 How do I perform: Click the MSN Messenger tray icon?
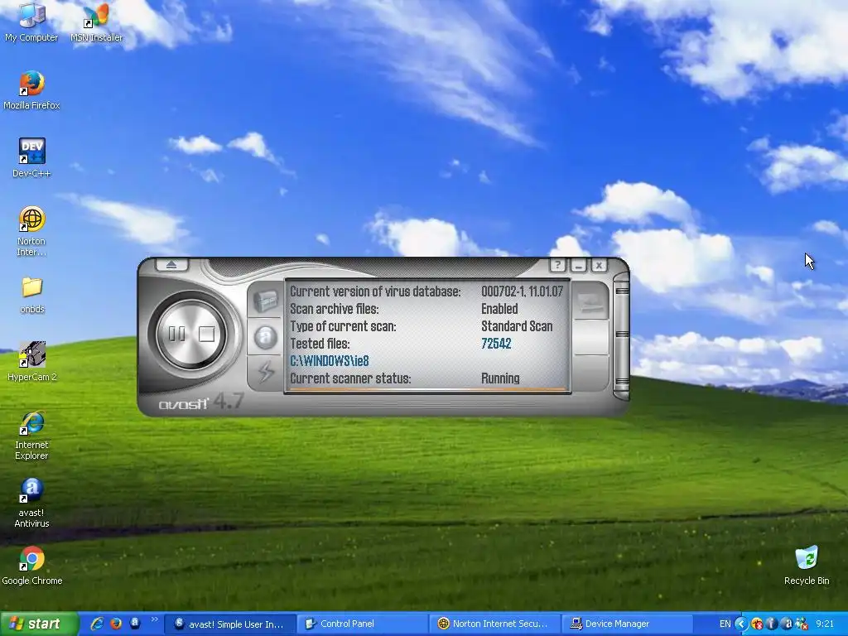coord(802,624)
